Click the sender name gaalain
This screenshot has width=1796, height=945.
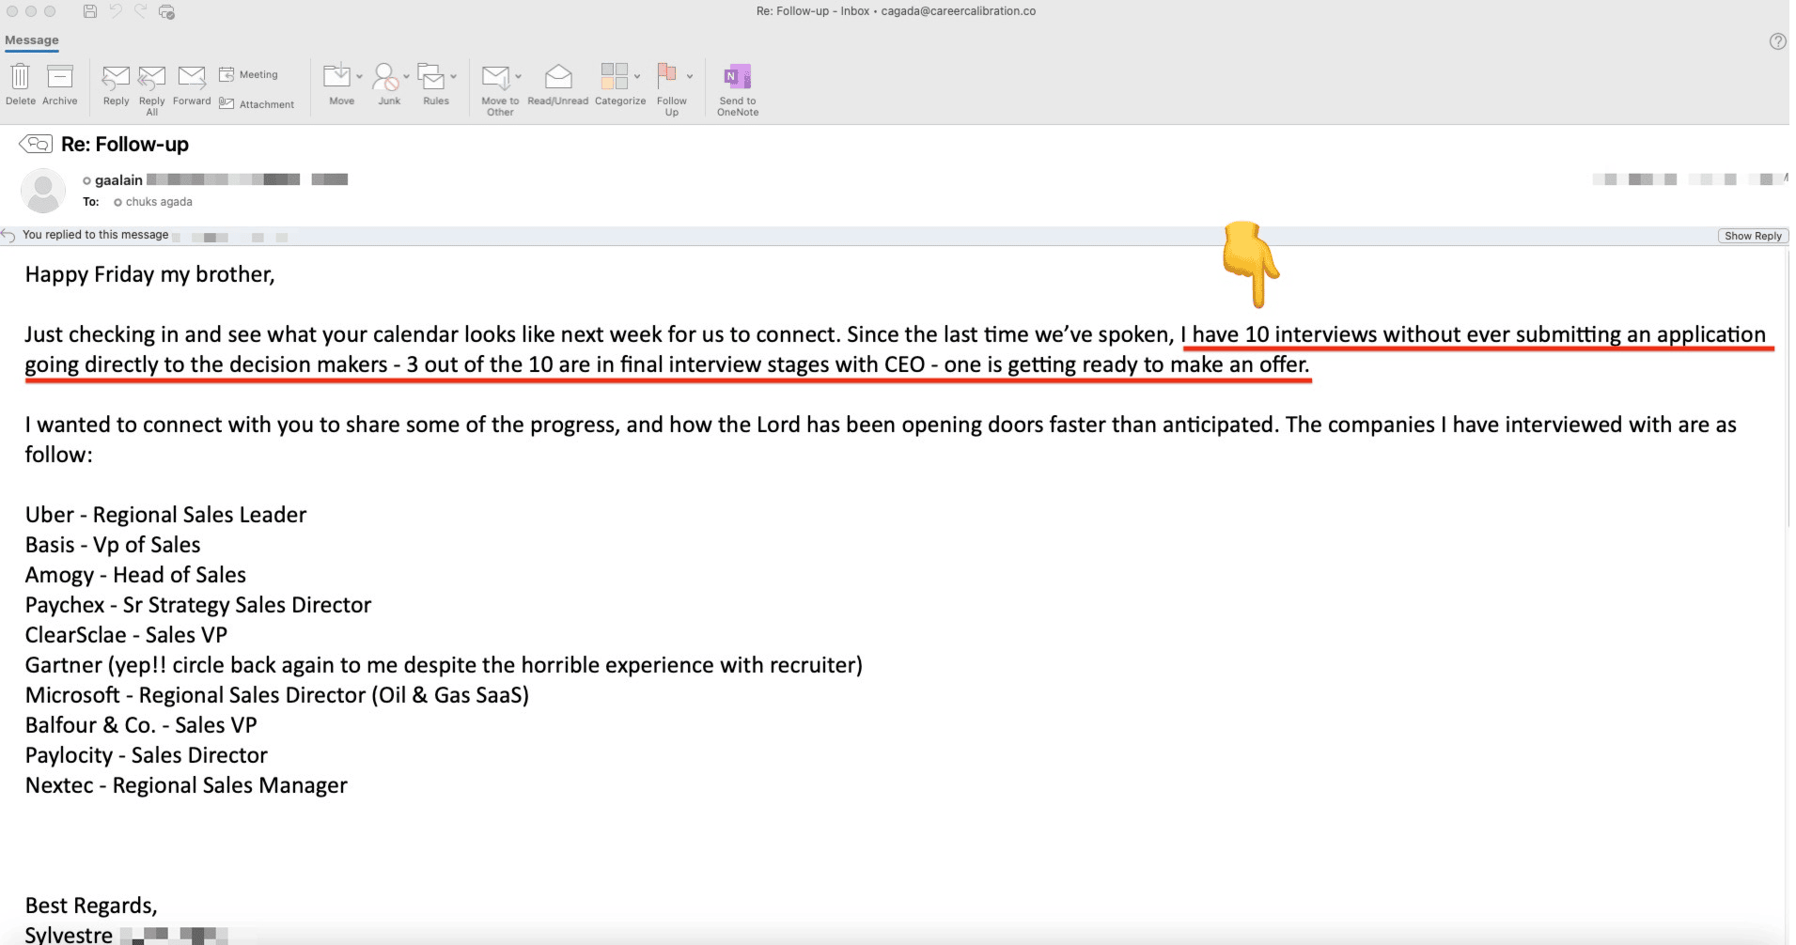(x=118, y=180)
